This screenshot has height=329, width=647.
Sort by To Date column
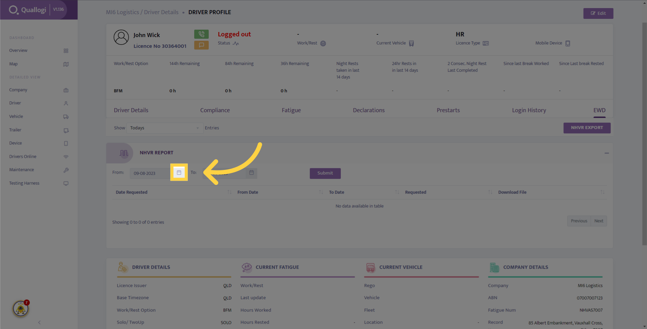coord(364,192)
